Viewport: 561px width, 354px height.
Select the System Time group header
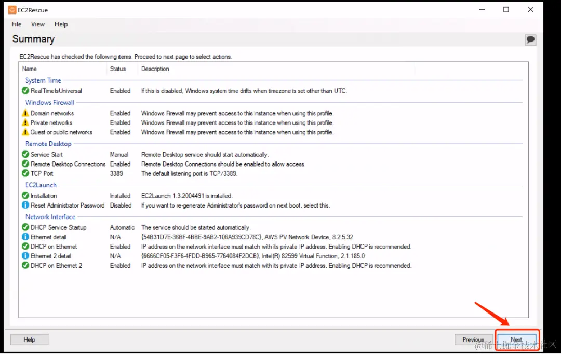(x=43, y=80)
